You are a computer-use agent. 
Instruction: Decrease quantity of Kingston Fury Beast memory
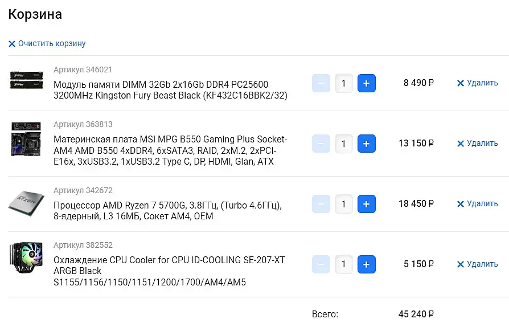[321, 83]
